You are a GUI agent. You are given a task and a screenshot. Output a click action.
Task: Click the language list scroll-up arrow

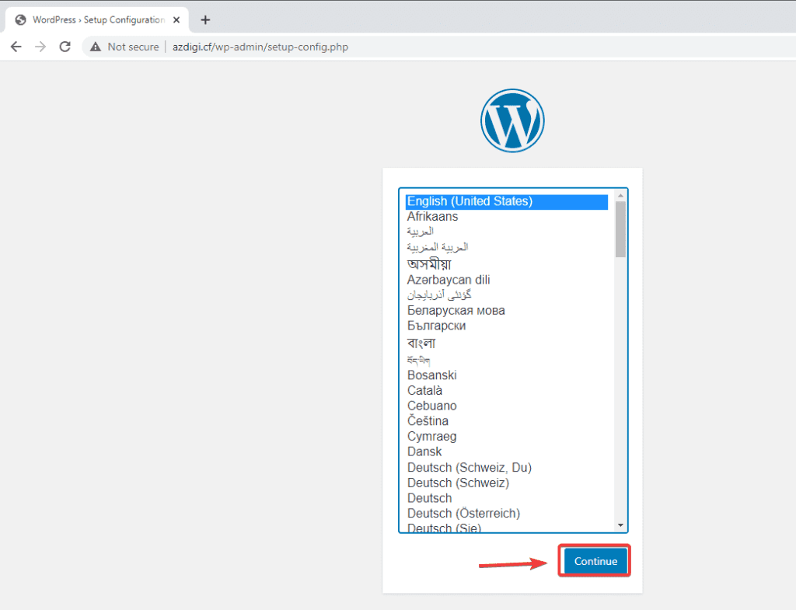click(x=620, y=195)
